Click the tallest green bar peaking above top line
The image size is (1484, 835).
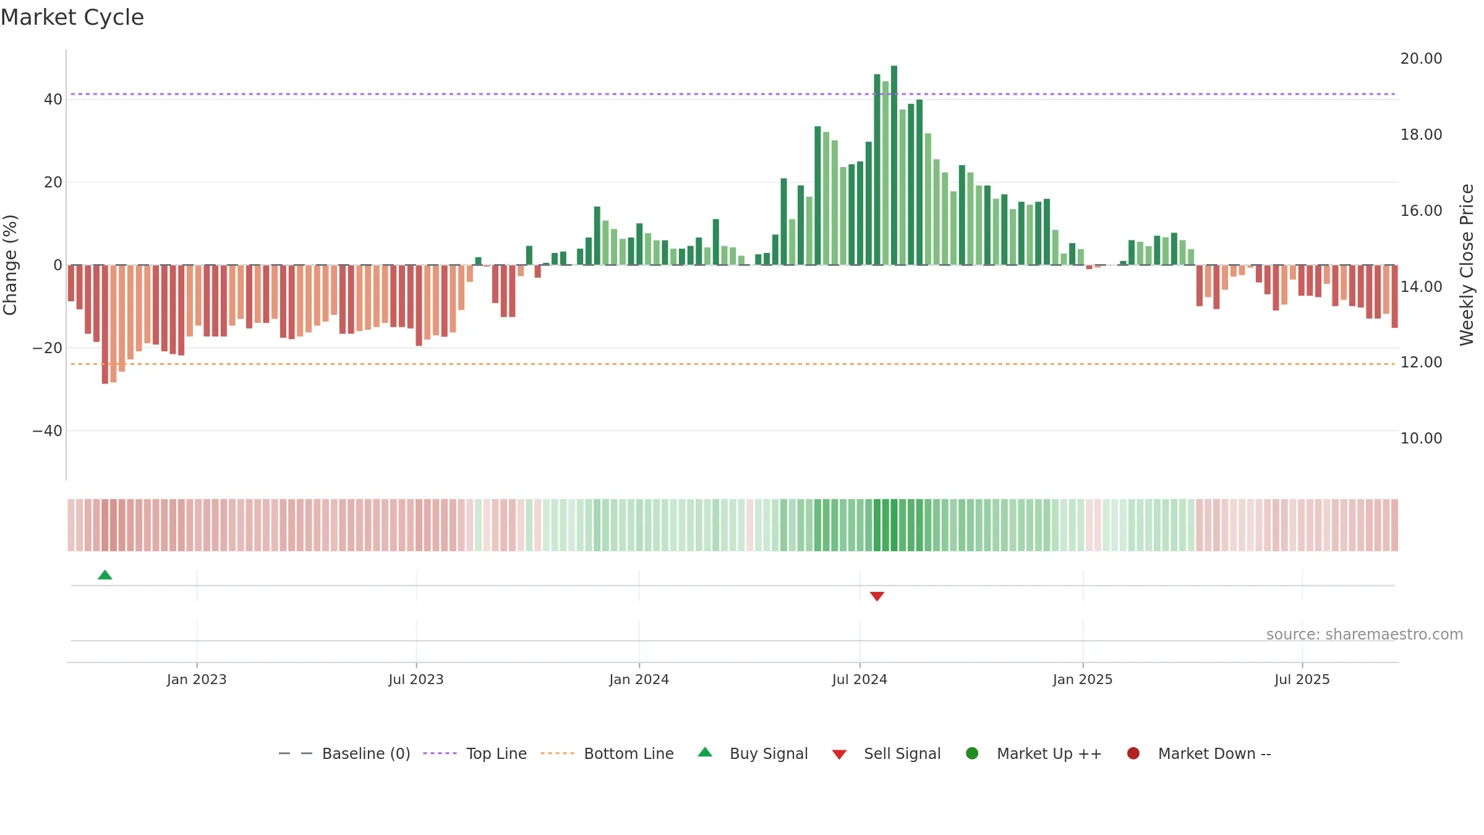click(x=894, y=165)
